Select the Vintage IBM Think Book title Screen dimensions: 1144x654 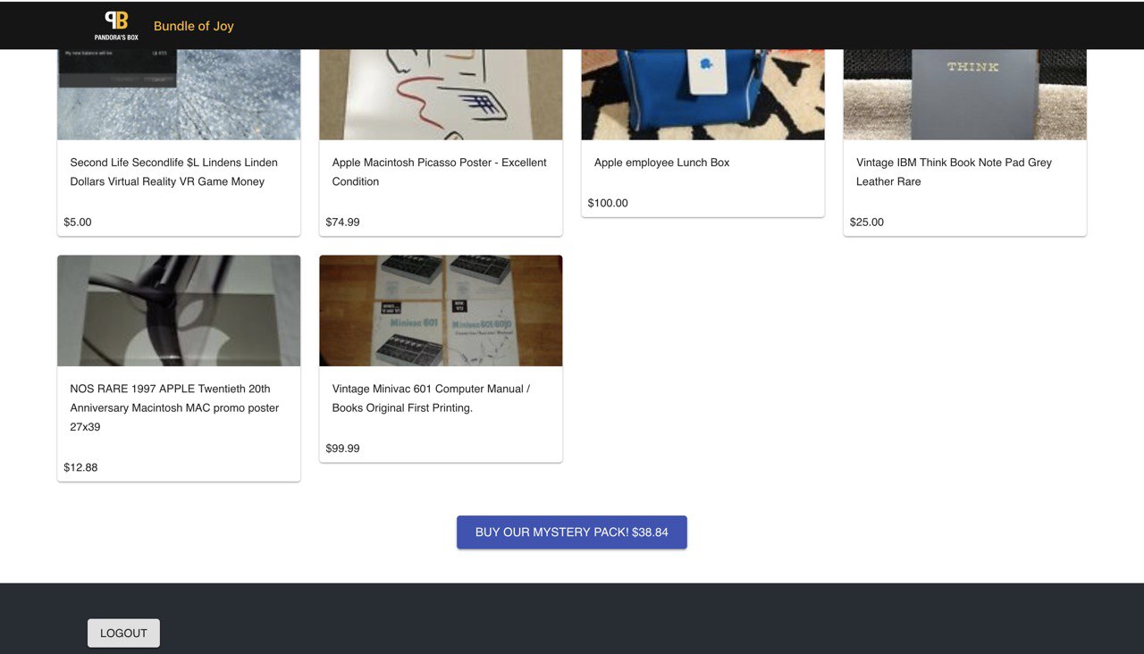click(x=954, y=172)
